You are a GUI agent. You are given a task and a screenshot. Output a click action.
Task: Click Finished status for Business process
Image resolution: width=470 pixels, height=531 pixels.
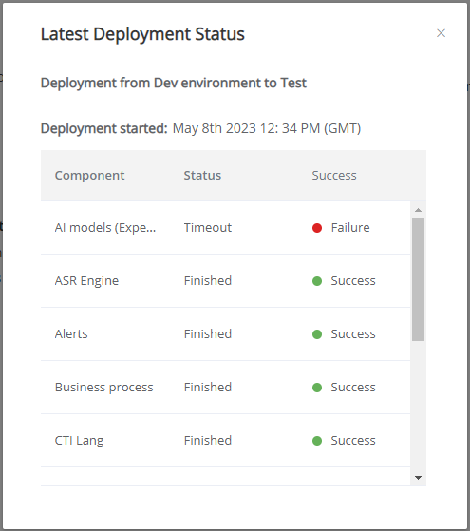[208, 387]
